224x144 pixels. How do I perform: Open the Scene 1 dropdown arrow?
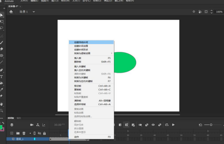[34, 12]
